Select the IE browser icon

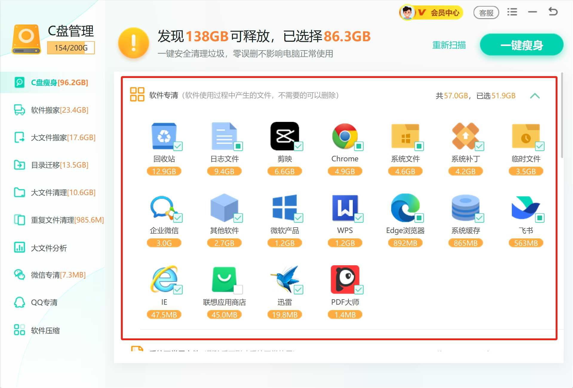point(164,279)
